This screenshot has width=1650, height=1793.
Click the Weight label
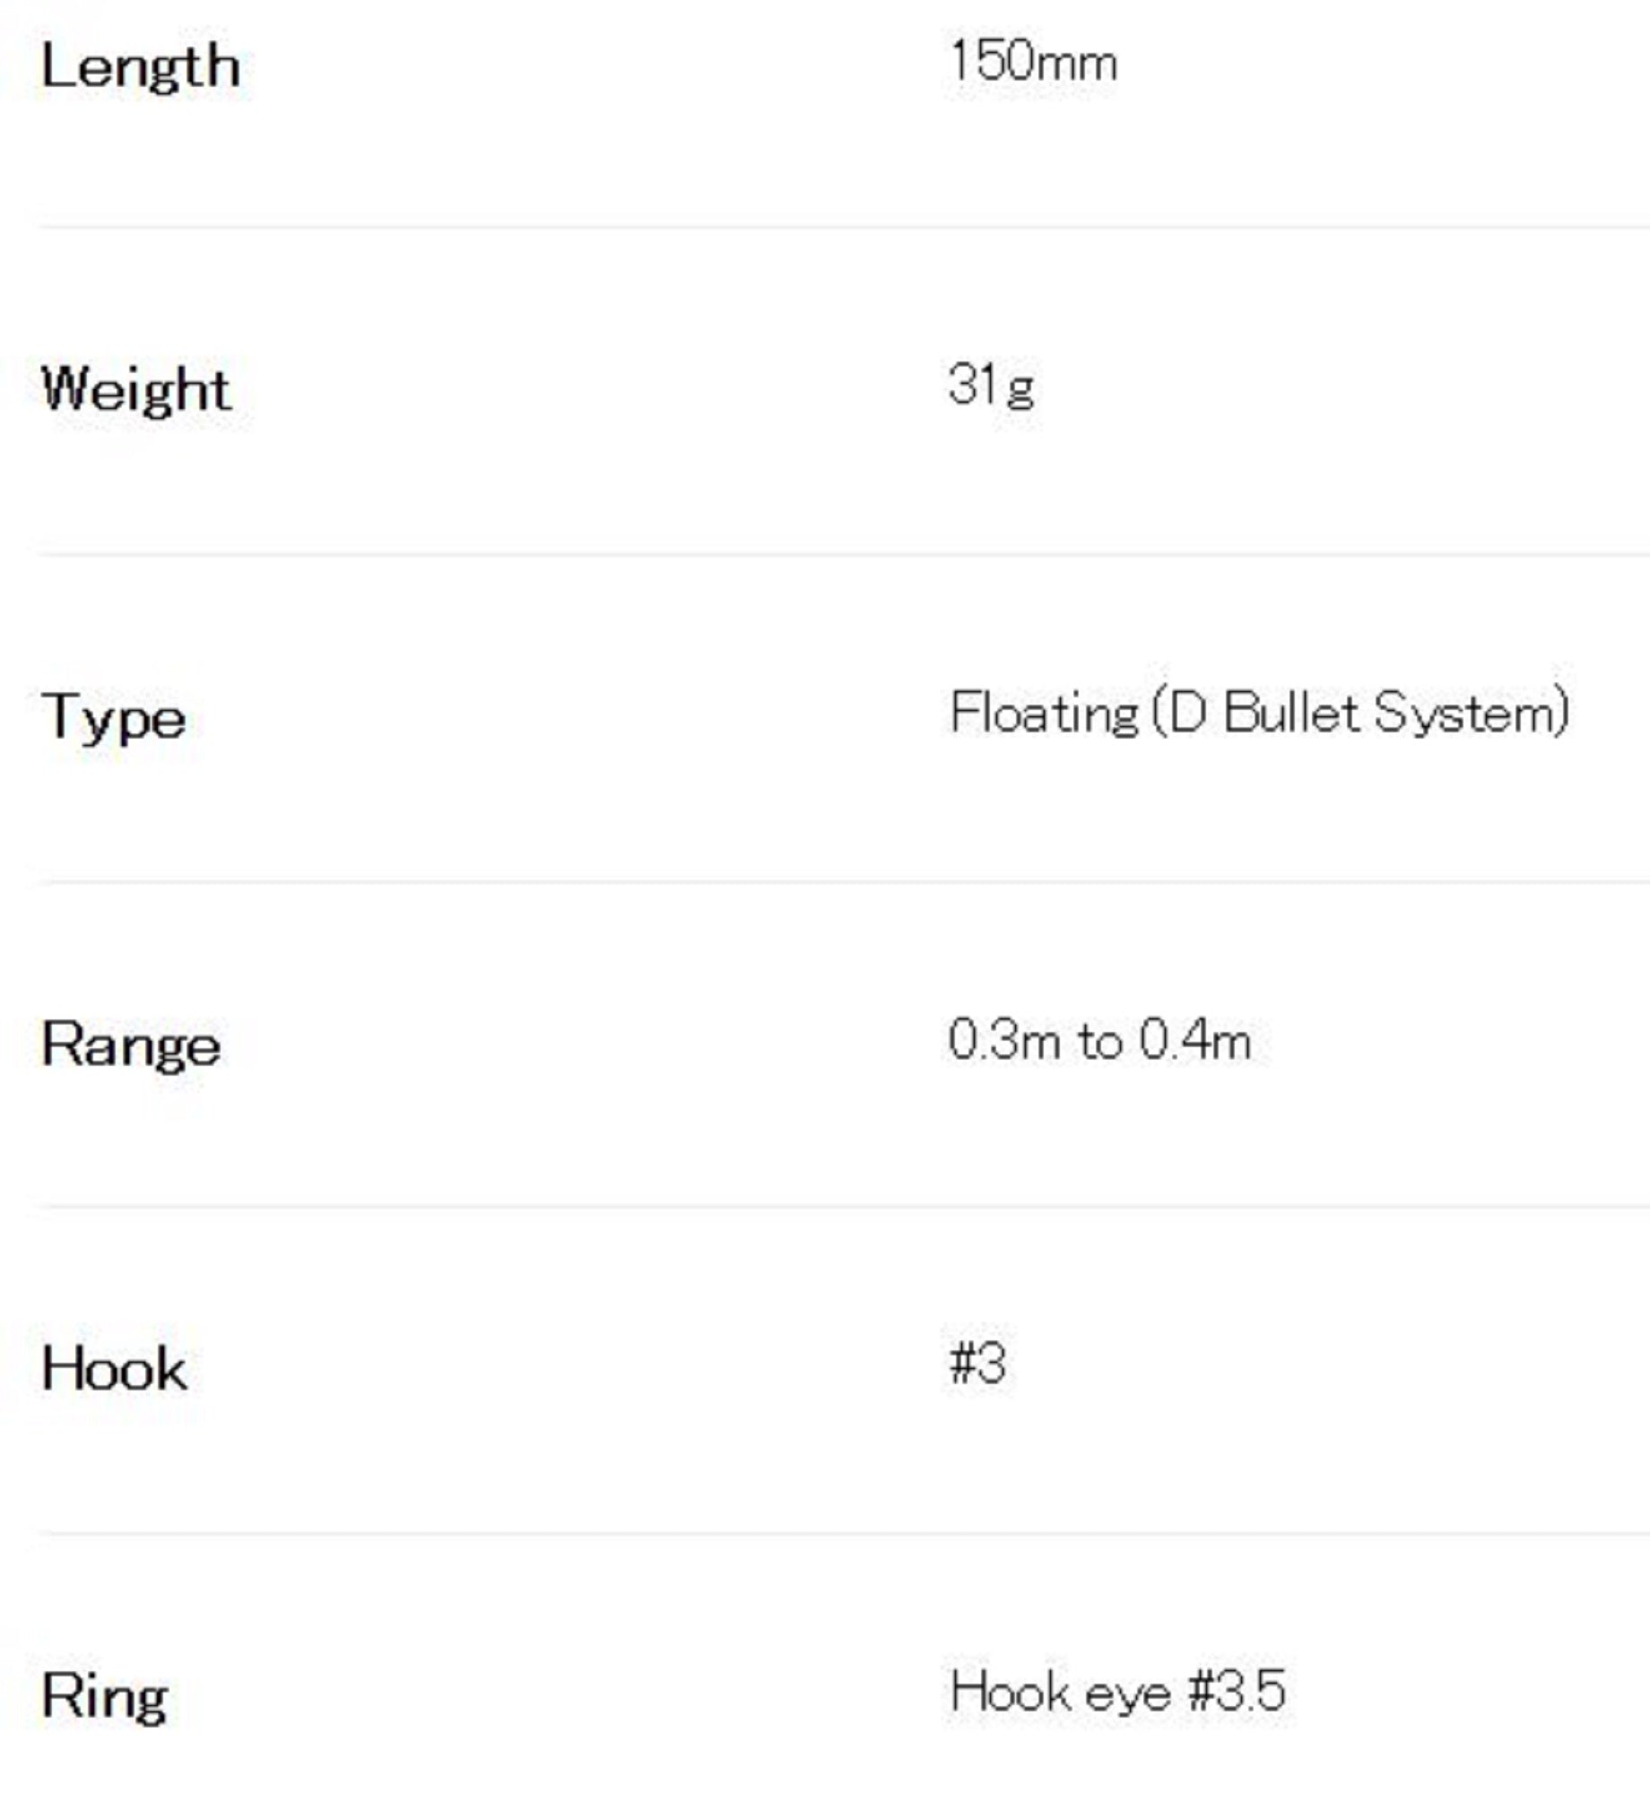coord(136,390)
